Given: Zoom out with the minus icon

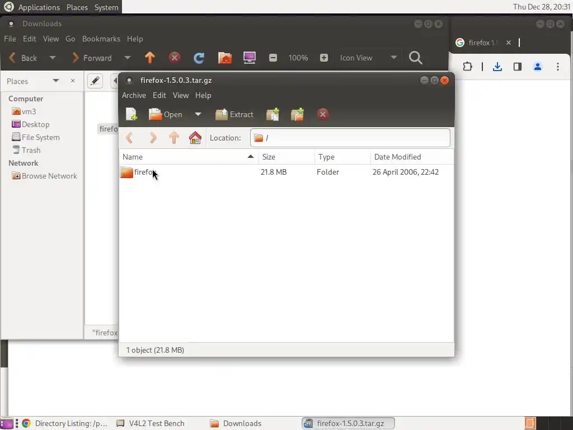Looking at the screenshot, I should coord(273,58).
